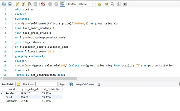Save snippet star icon

[99, 4]
